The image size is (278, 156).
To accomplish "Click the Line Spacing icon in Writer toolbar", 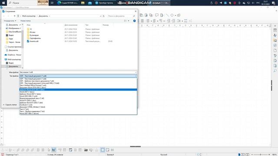I will point(179,21).
